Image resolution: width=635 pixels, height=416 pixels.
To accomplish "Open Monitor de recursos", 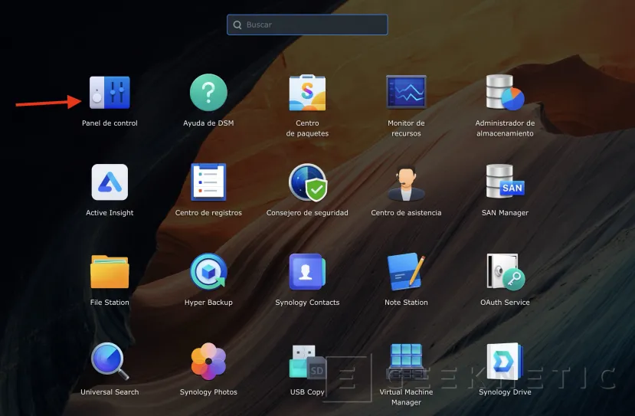I will coord(406,93).
